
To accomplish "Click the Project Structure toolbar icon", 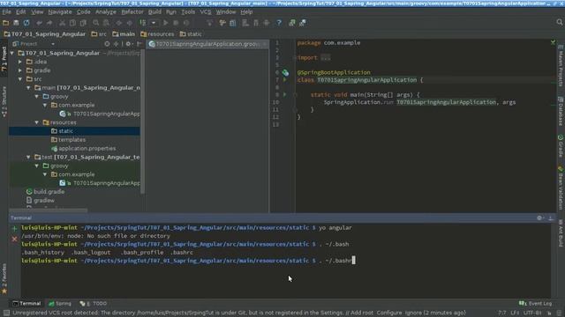I will pyautogui.click(x=233, y=23).
